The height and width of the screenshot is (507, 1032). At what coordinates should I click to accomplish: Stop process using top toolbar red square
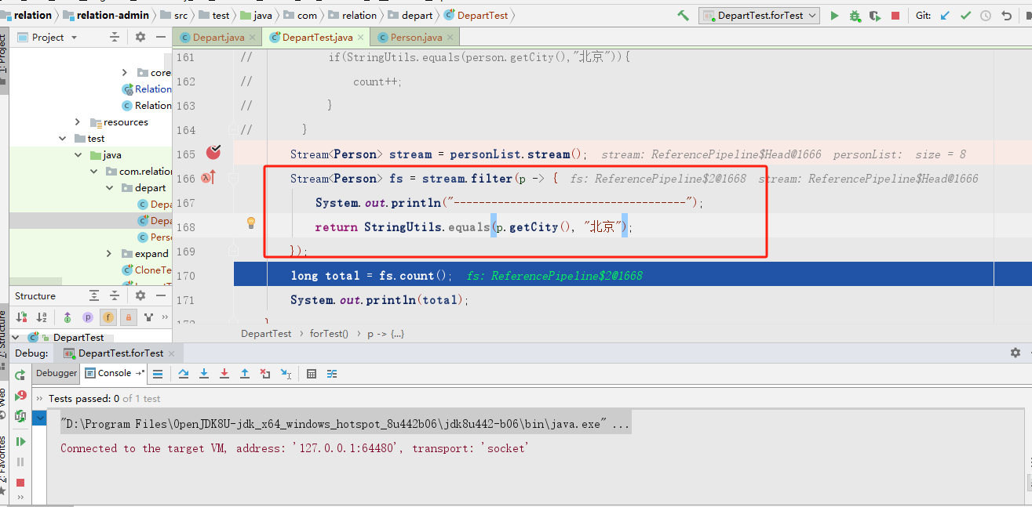point(895,15)
